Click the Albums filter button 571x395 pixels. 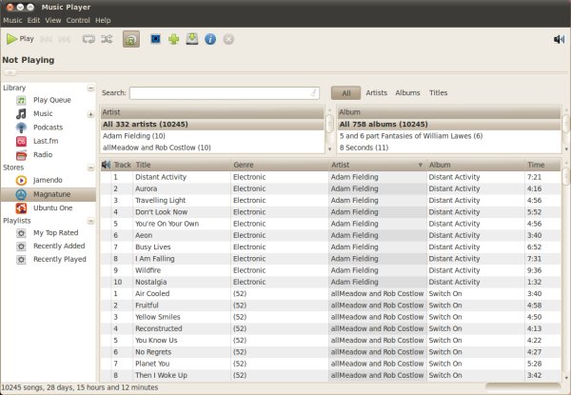pyautogui.click(x=407, y=93)
